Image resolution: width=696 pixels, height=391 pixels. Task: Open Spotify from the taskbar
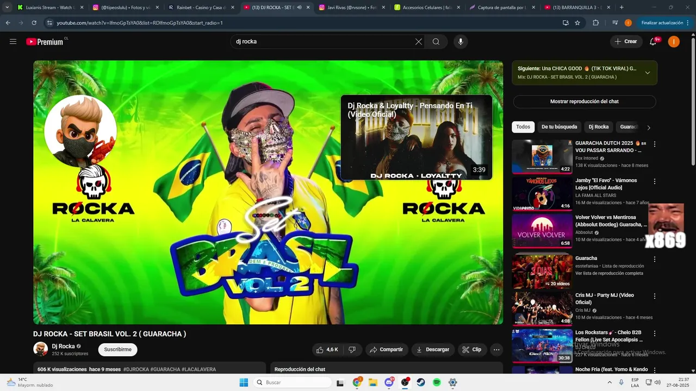click(437, 382)
